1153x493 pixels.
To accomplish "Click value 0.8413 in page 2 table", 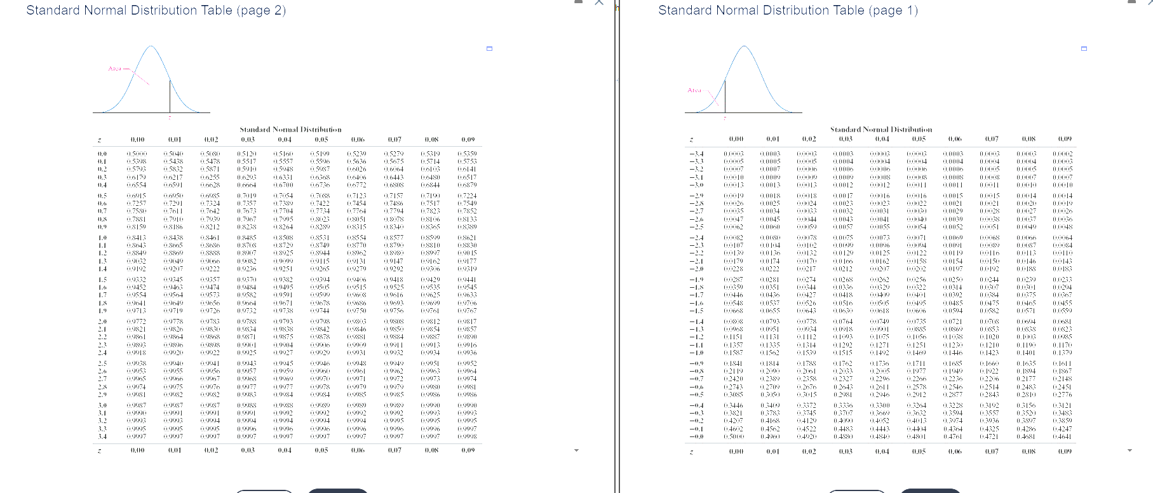I will (x=137, y=238).
